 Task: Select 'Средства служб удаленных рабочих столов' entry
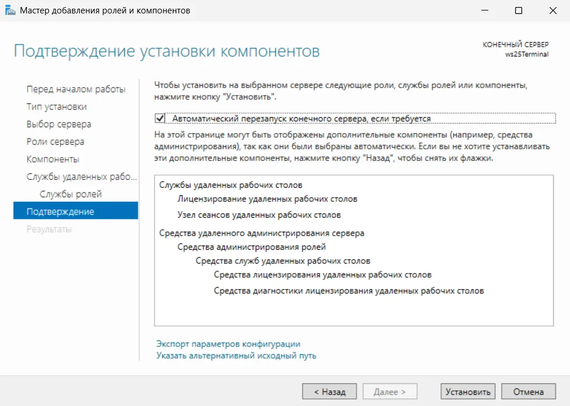(x=283, y=261)
